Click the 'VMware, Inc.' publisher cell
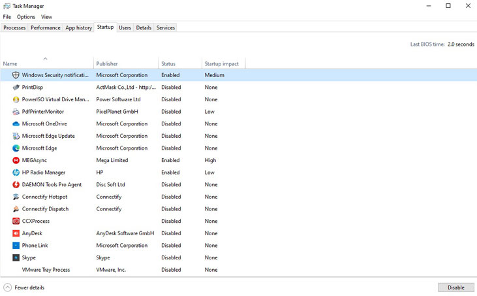This screenshot has width=477, height=296. (111, 270)
